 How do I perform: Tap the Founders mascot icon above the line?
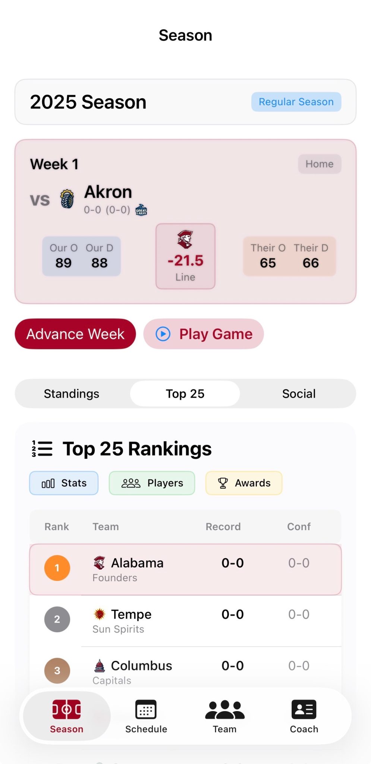[185, 239]
